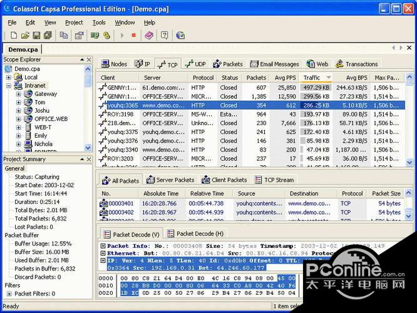The image size is (417, 313).
Task: Close the Project Summary panel
Action: tap(89, 159)
